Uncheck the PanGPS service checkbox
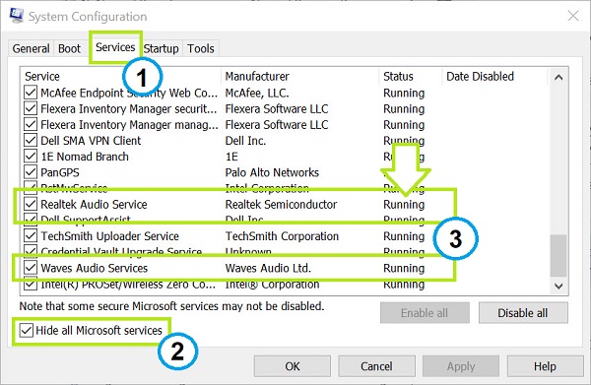 [x=31, y=172]
